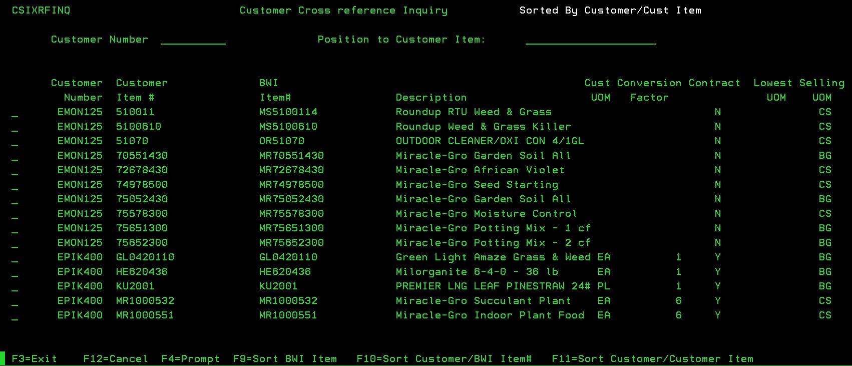
Task: Click option field for OUTDOOR CLEANER row
Action: click(x=15, y=142)
